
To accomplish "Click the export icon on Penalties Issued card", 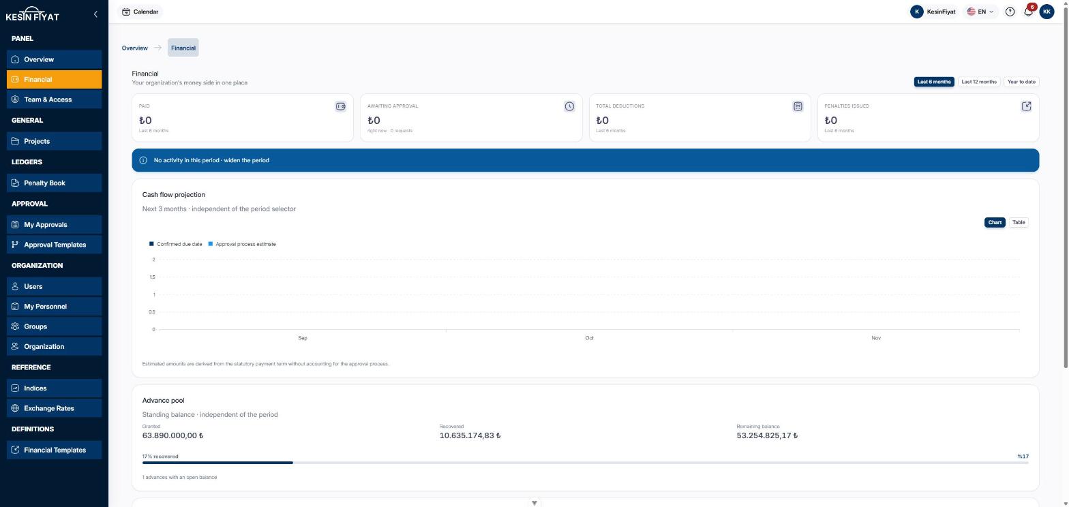I will click(1026, 106).
